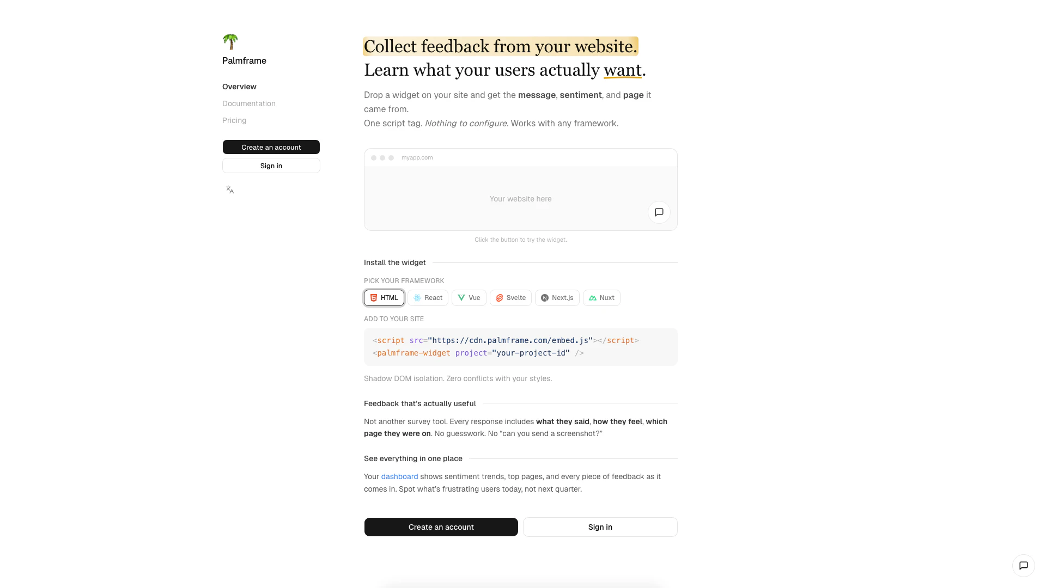
Task: Open the floating feedback widget at bottom right
Action: pos(1023,566)
